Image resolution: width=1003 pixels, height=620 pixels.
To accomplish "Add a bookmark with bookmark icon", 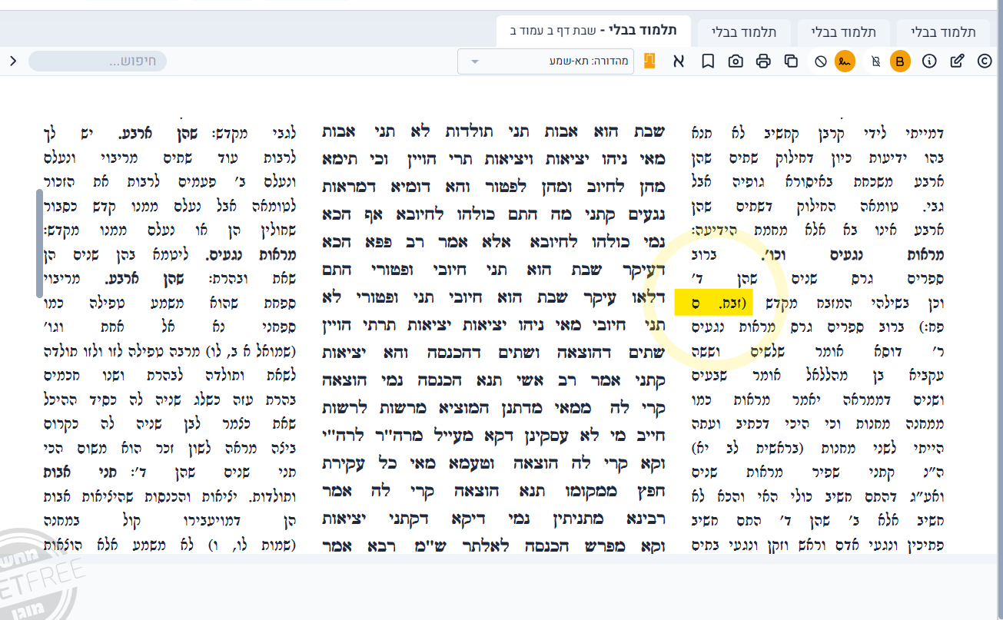I will tap(708, 61).
